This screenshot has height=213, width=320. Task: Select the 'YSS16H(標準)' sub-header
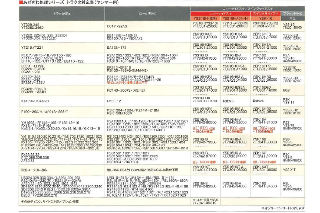tap(205, 18)
